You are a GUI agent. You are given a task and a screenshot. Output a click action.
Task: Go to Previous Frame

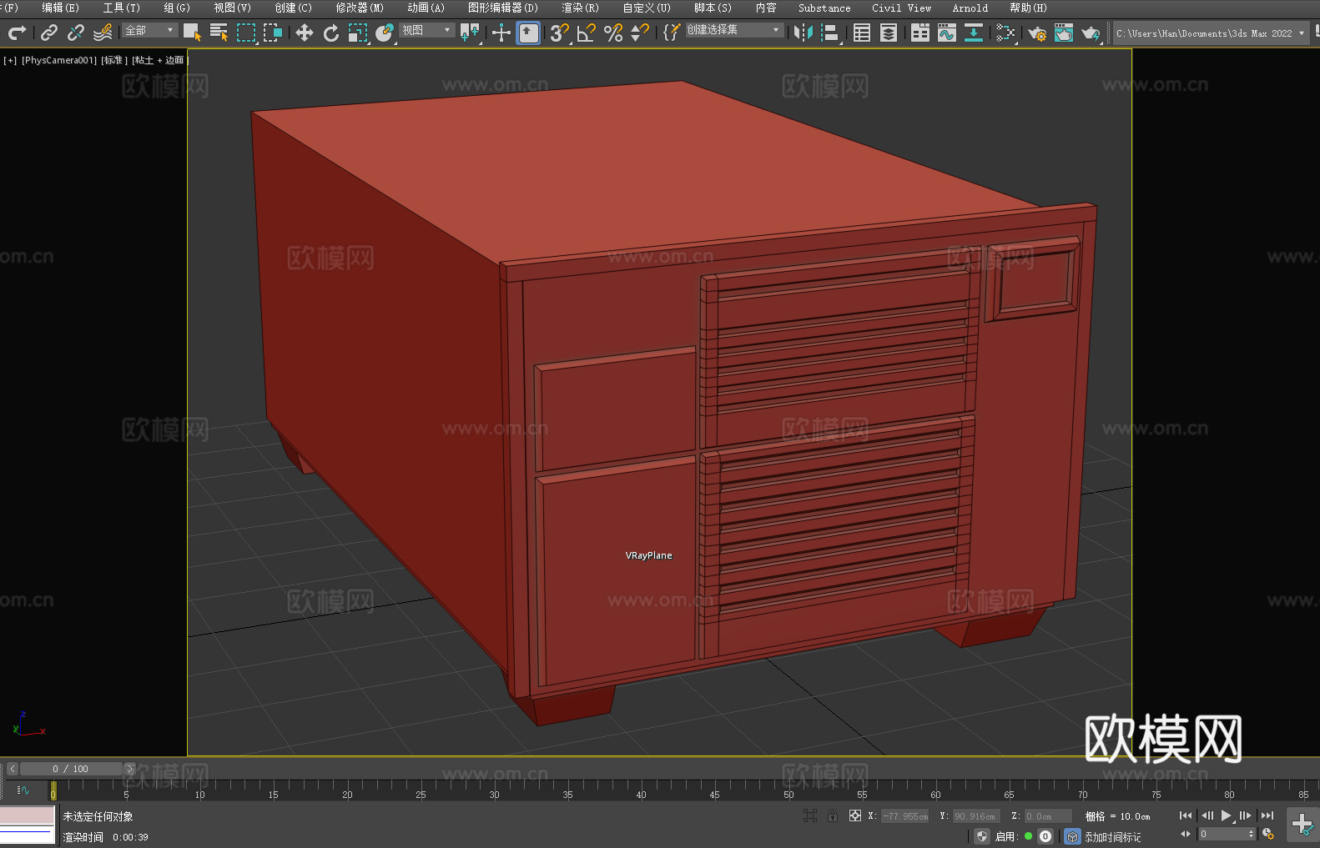tap(1207, 815)
